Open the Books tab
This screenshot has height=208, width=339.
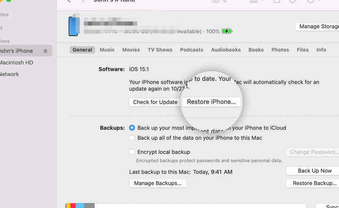pos(256,50)
